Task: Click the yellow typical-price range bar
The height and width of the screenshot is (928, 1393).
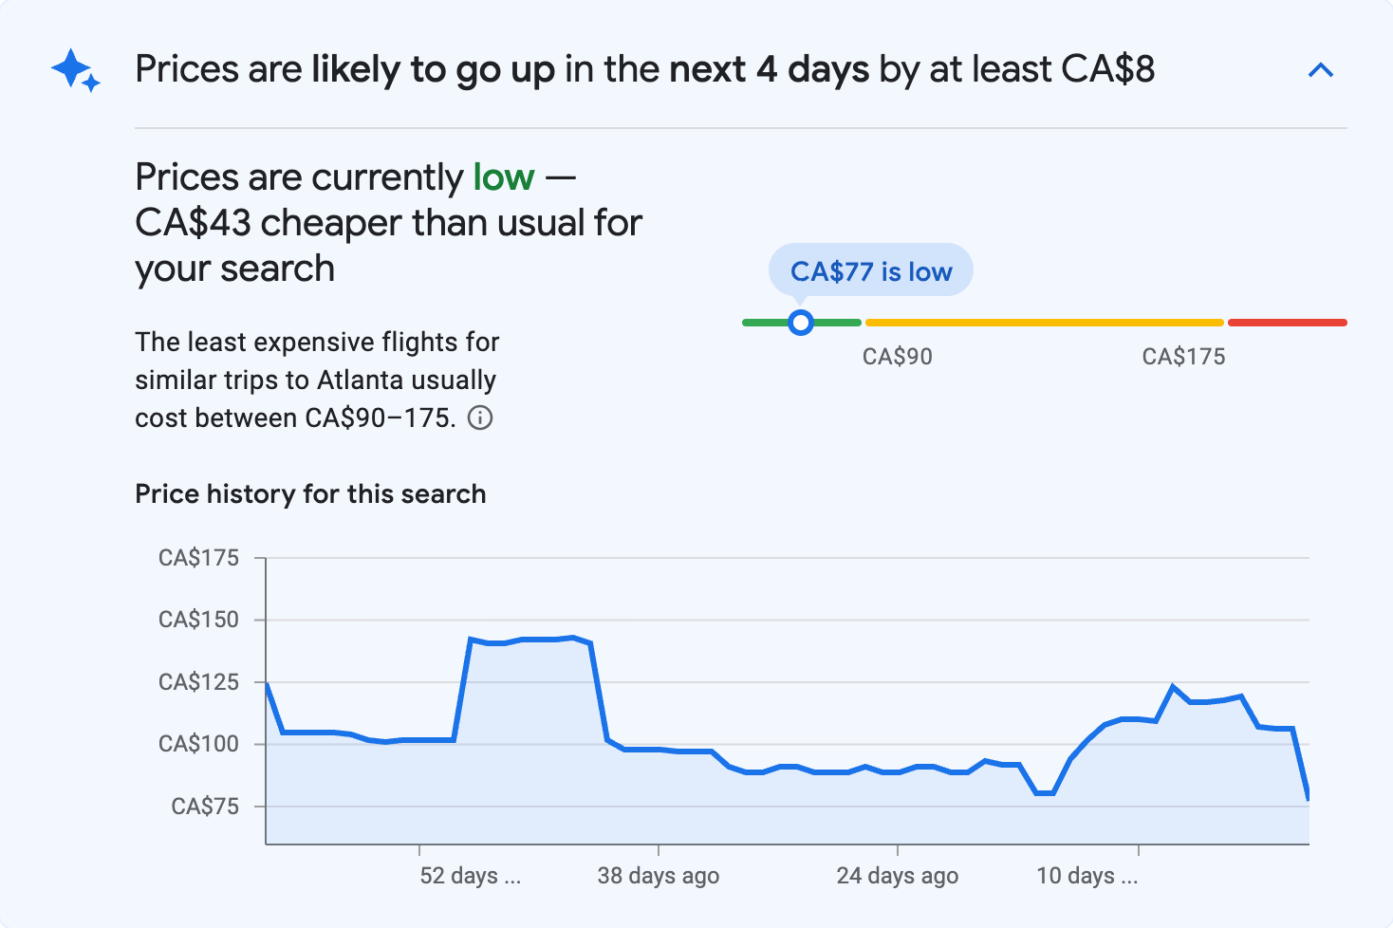Action: pos(1044,323)
